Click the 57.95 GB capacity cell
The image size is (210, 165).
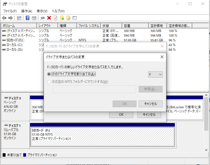pyautogui.click(x=130, y=40)
